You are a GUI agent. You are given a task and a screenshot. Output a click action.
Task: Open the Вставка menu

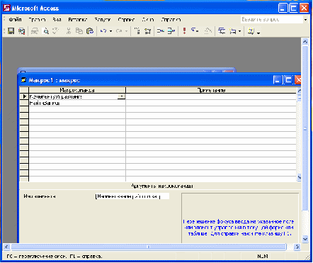pos(78,20)
